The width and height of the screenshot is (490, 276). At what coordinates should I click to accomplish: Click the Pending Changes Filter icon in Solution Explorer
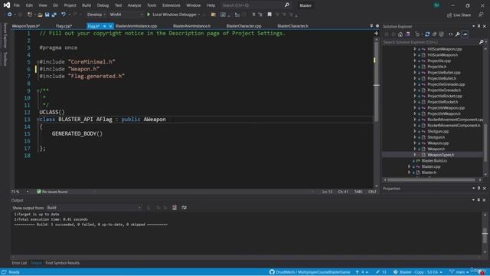pos(417,34)
